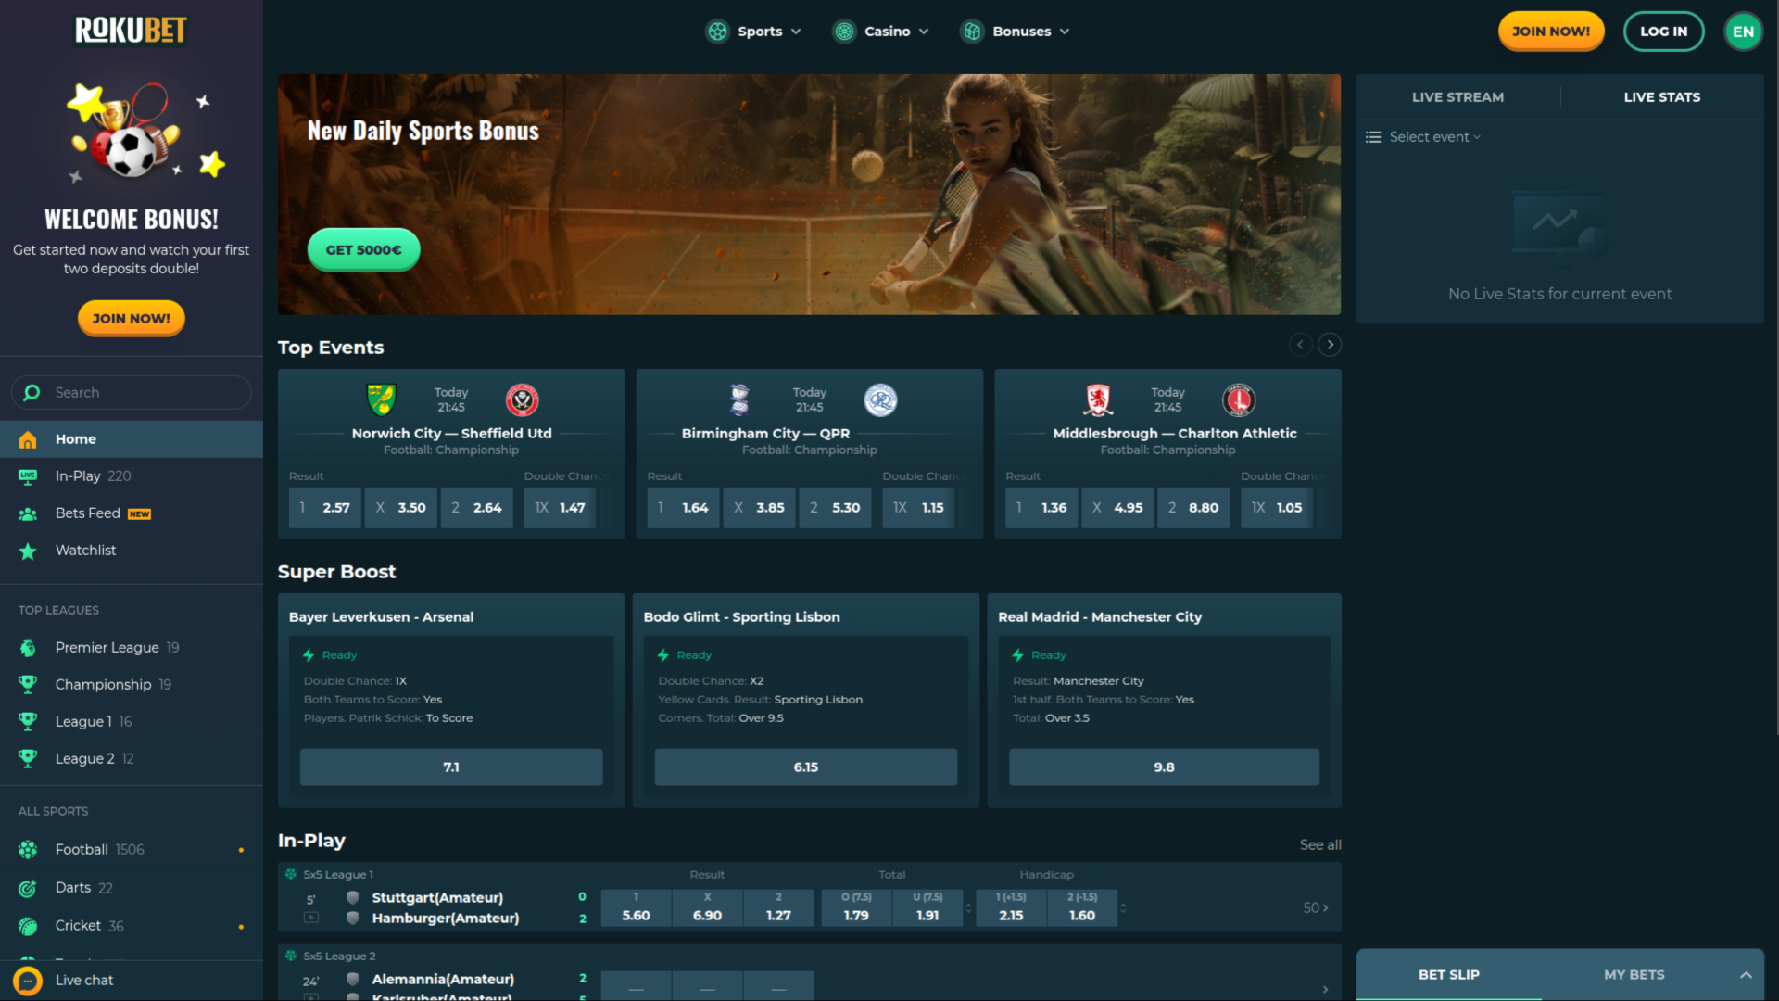Click previous arrow for Top Events
The image size is (1779, 1001).
coord(1300,345)
